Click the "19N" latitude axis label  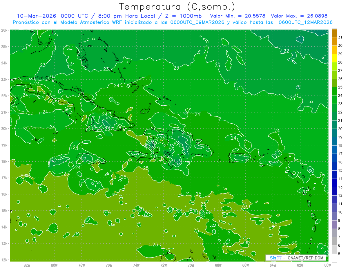[4, 145]
